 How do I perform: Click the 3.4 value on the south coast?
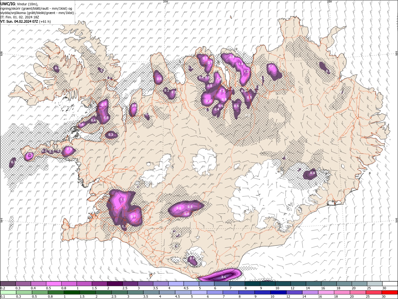(x=223, y=277)
